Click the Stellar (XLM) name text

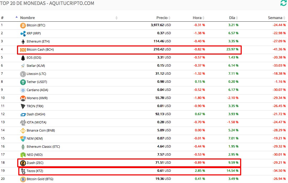(36, 66)
